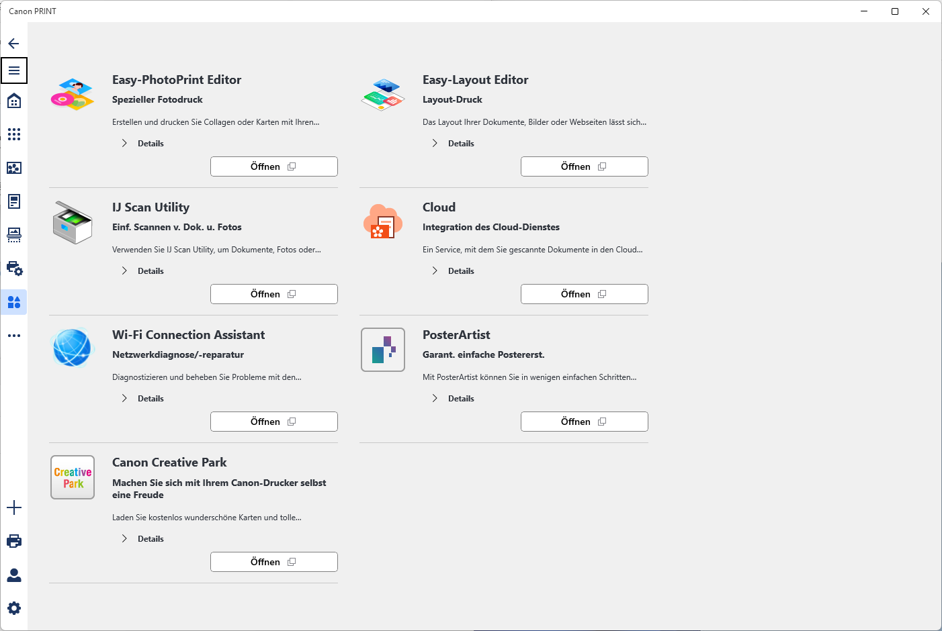Viewport: 942px width, 631px height.
Task: Open Easy-Layout Editor with Öffnen button
Action: tap(585, 166)
